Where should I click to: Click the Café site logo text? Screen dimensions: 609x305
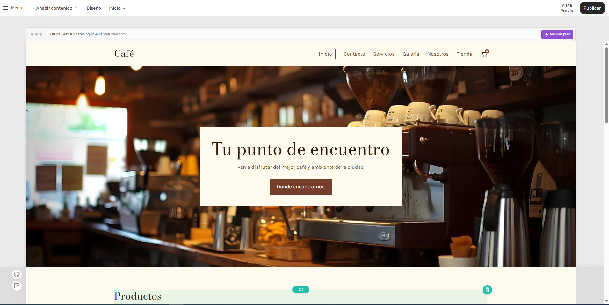point(124,54)
